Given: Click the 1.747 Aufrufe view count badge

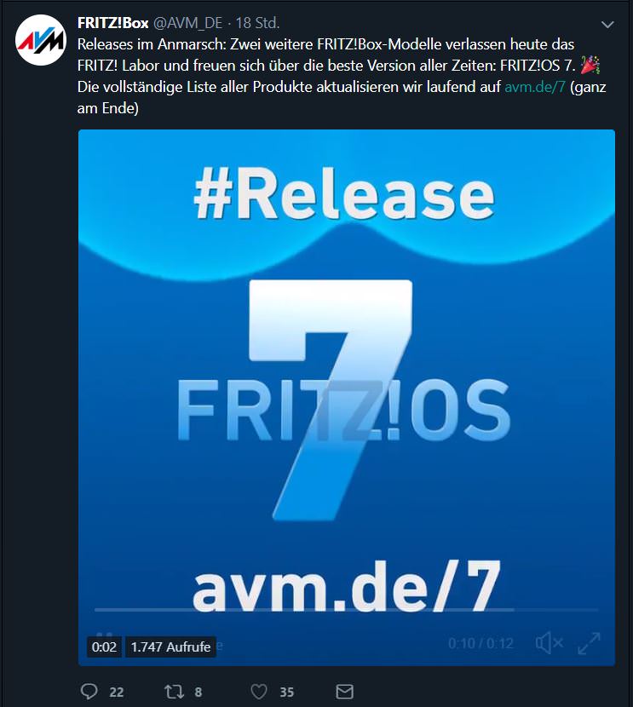Looking at the screenshot, I should click(170, 647).
